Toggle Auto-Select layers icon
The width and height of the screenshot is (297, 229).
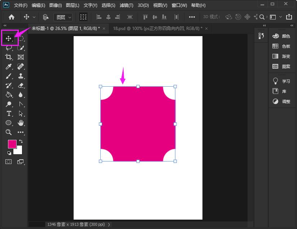pos(45,17)
